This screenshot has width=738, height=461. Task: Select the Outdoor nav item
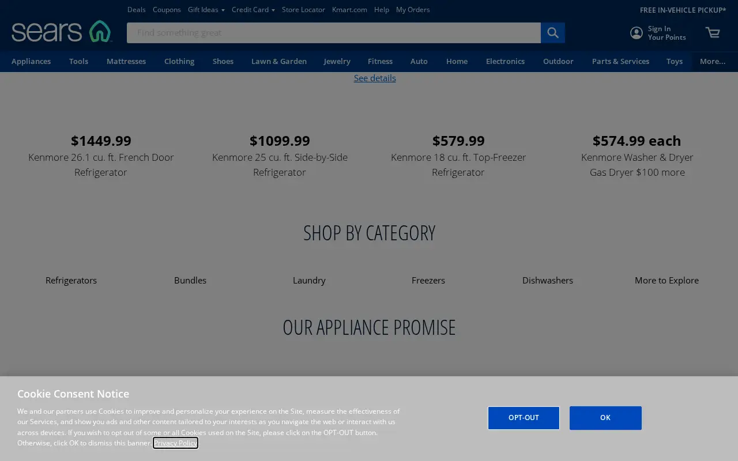[x=558, y=61]
